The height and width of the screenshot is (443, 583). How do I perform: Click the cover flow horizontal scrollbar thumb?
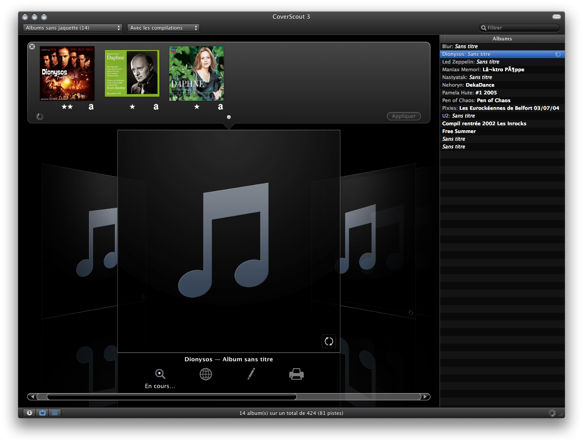click(172, 397)
